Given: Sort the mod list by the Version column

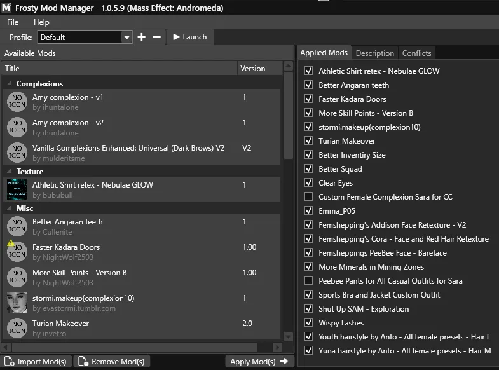Looking at the screenshot, I should 260,69.
